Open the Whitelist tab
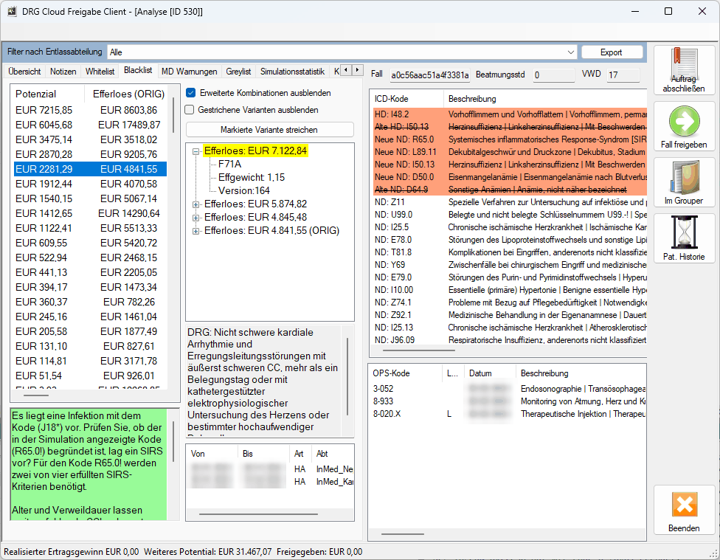Screen dimensions: 720x560 coord(100,72)
